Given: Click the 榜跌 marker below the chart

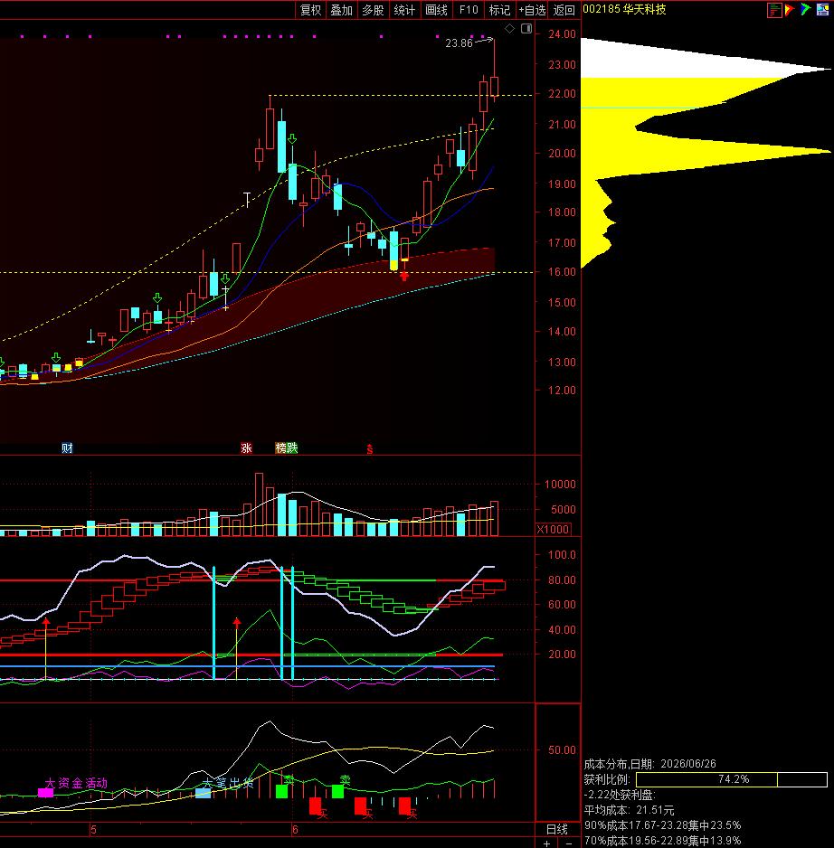Looking at the screenshot, I should pos(287,448).
